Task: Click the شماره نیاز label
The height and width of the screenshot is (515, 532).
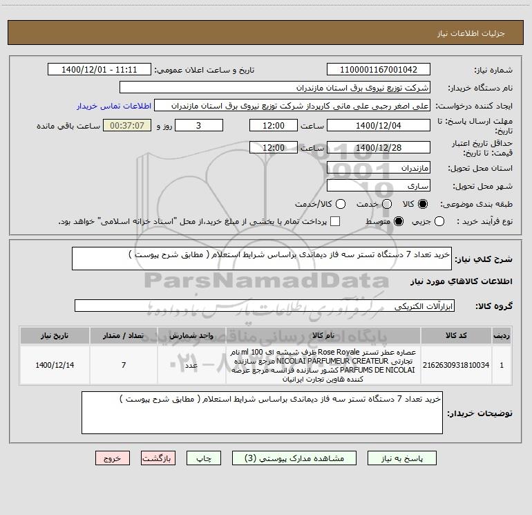Action: tap(493, 71)
